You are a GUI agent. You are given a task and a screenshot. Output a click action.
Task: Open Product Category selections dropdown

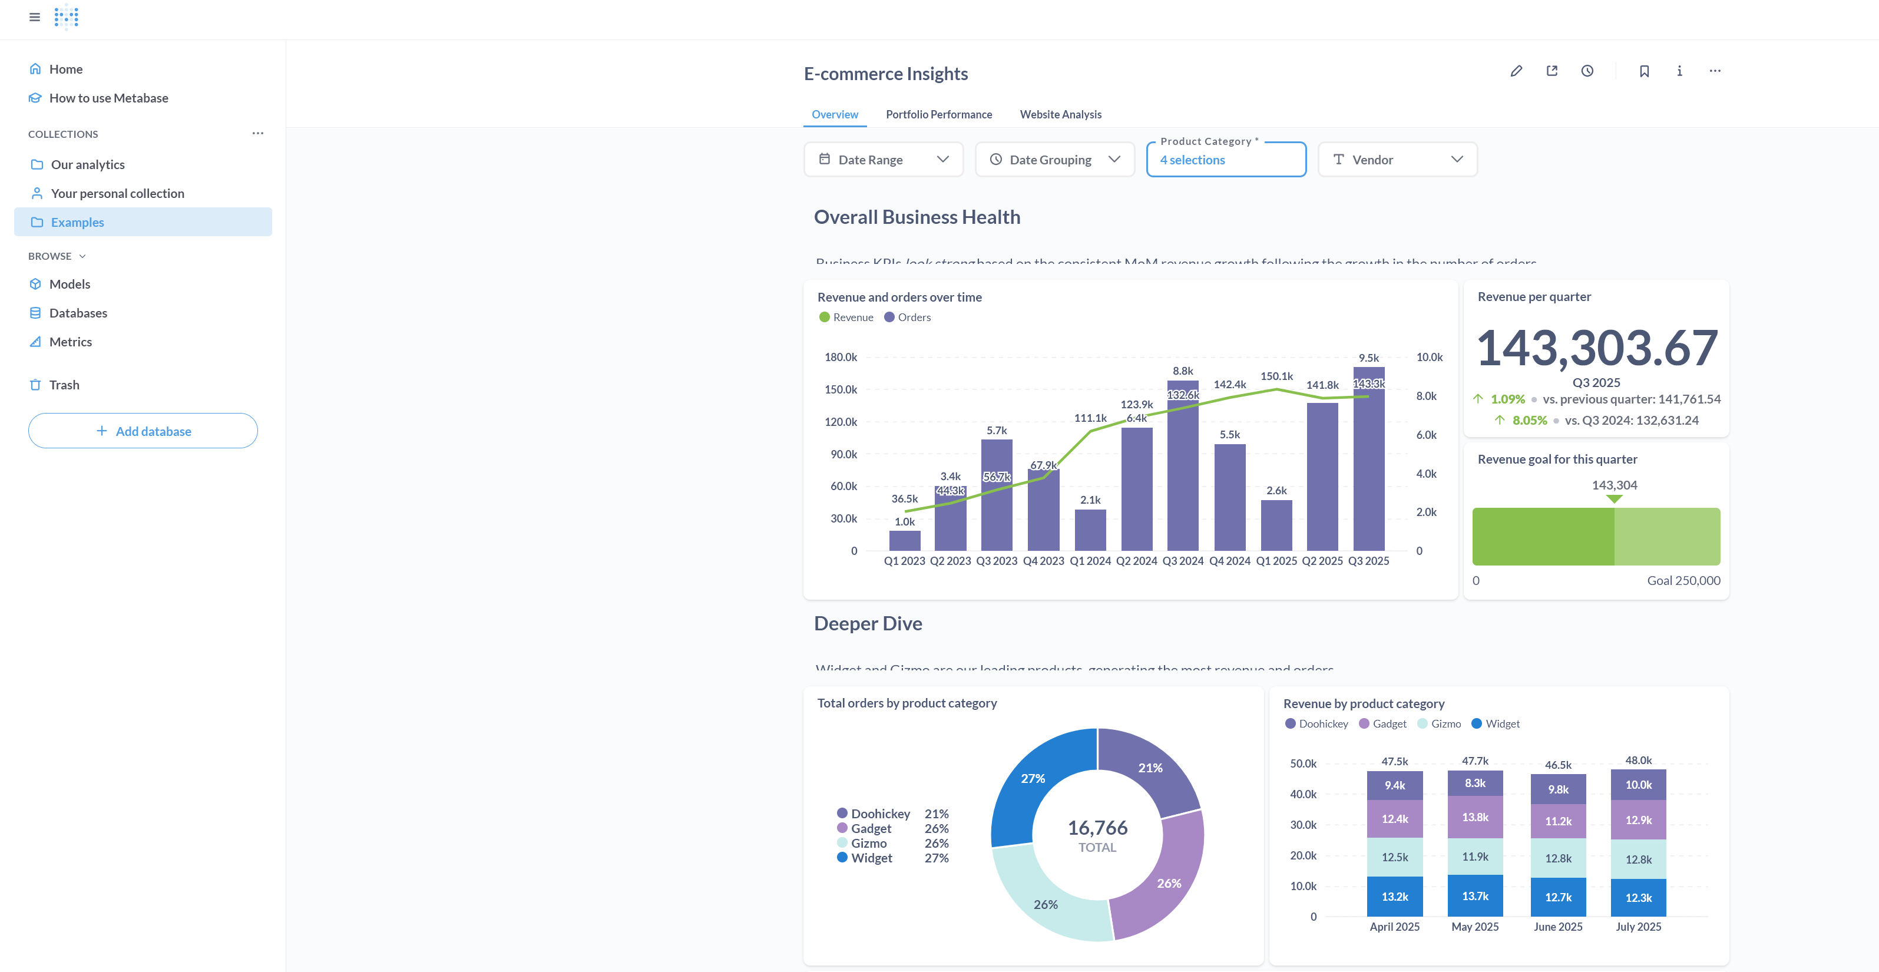click(x=1226, y=159)
